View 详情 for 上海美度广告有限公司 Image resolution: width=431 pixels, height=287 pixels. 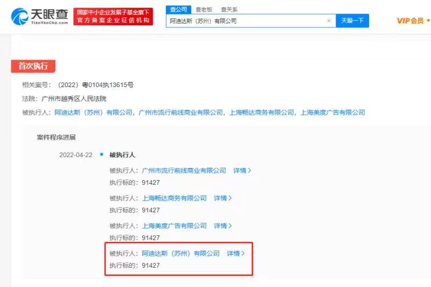pos(223,226)
